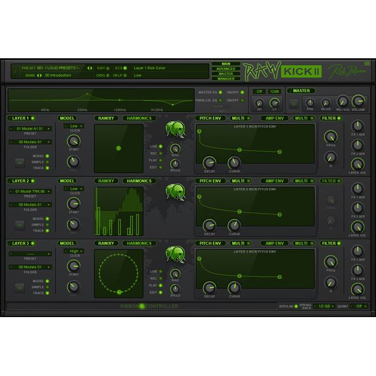This screenshot has height=376, width=376.
Task: Open Layer 1 preset dropdown 01 Model A1 01
Action: (30, 128)
